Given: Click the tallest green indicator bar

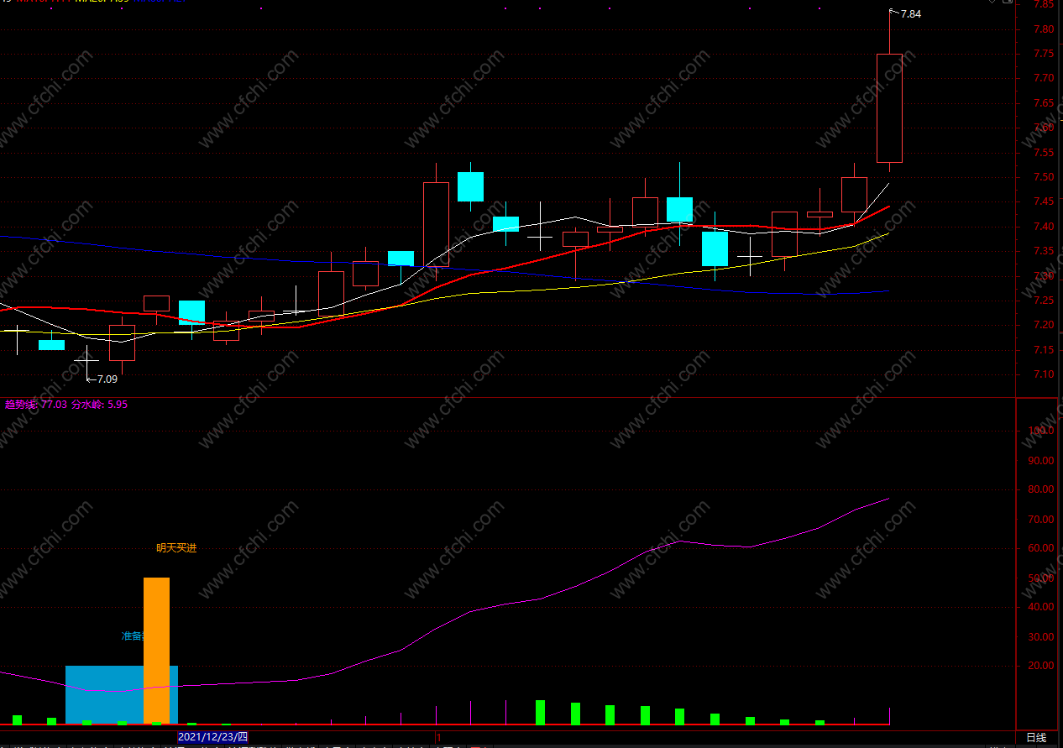Looking at the screenshot, I should pyautogui.click(x=541, y=712).
